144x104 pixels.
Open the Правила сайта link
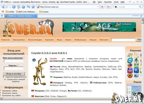[x=10, y=91]
